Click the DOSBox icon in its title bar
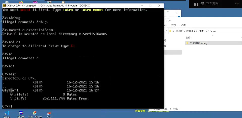Screen dimensions: 242x118 [4, 6]
